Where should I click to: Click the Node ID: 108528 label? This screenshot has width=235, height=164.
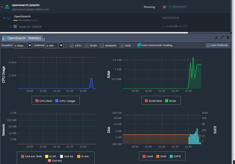point(30,27)
